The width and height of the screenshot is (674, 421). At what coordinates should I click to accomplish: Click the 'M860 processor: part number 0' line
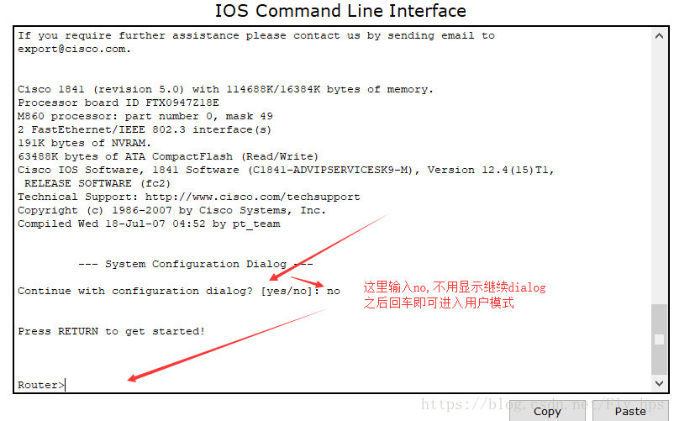click(x=145, y=116)
